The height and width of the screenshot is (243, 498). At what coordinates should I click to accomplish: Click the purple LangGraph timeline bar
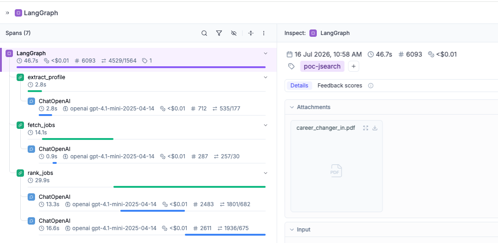pos(141,67)
